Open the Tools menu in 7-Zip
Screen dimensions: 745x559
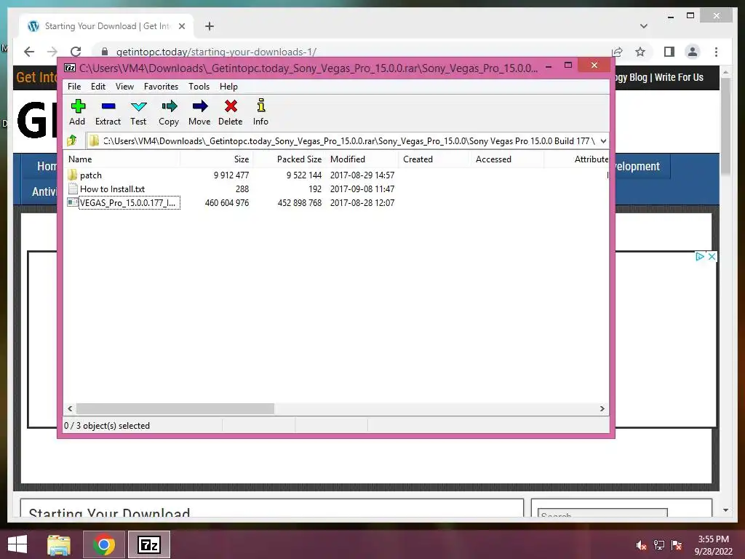click(199, 87)
